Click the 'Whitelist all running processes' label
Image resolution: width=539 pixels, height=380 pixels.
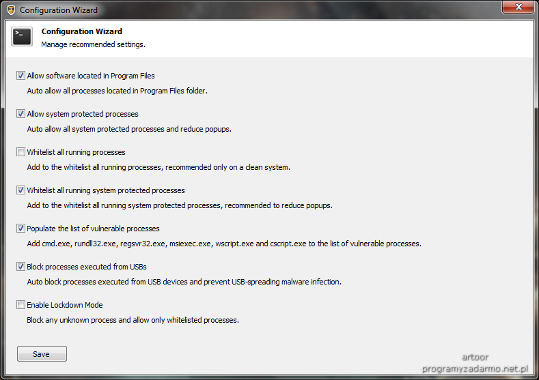76,152
